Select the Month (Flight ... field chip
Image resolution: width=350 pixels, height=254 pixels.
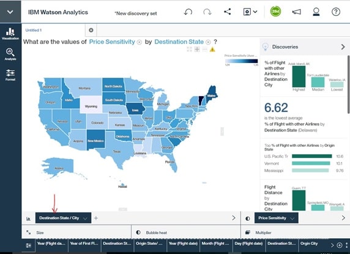click(216, 245)
